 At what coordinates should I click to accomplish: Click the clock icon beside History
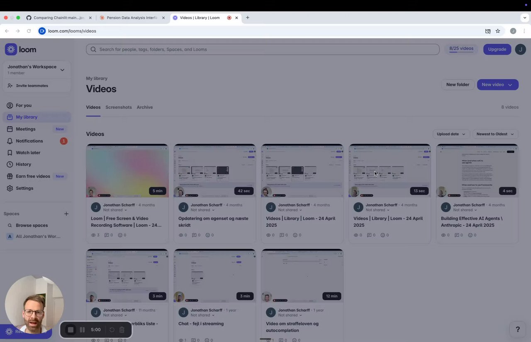pyautogui.click(x=10, y=164)
